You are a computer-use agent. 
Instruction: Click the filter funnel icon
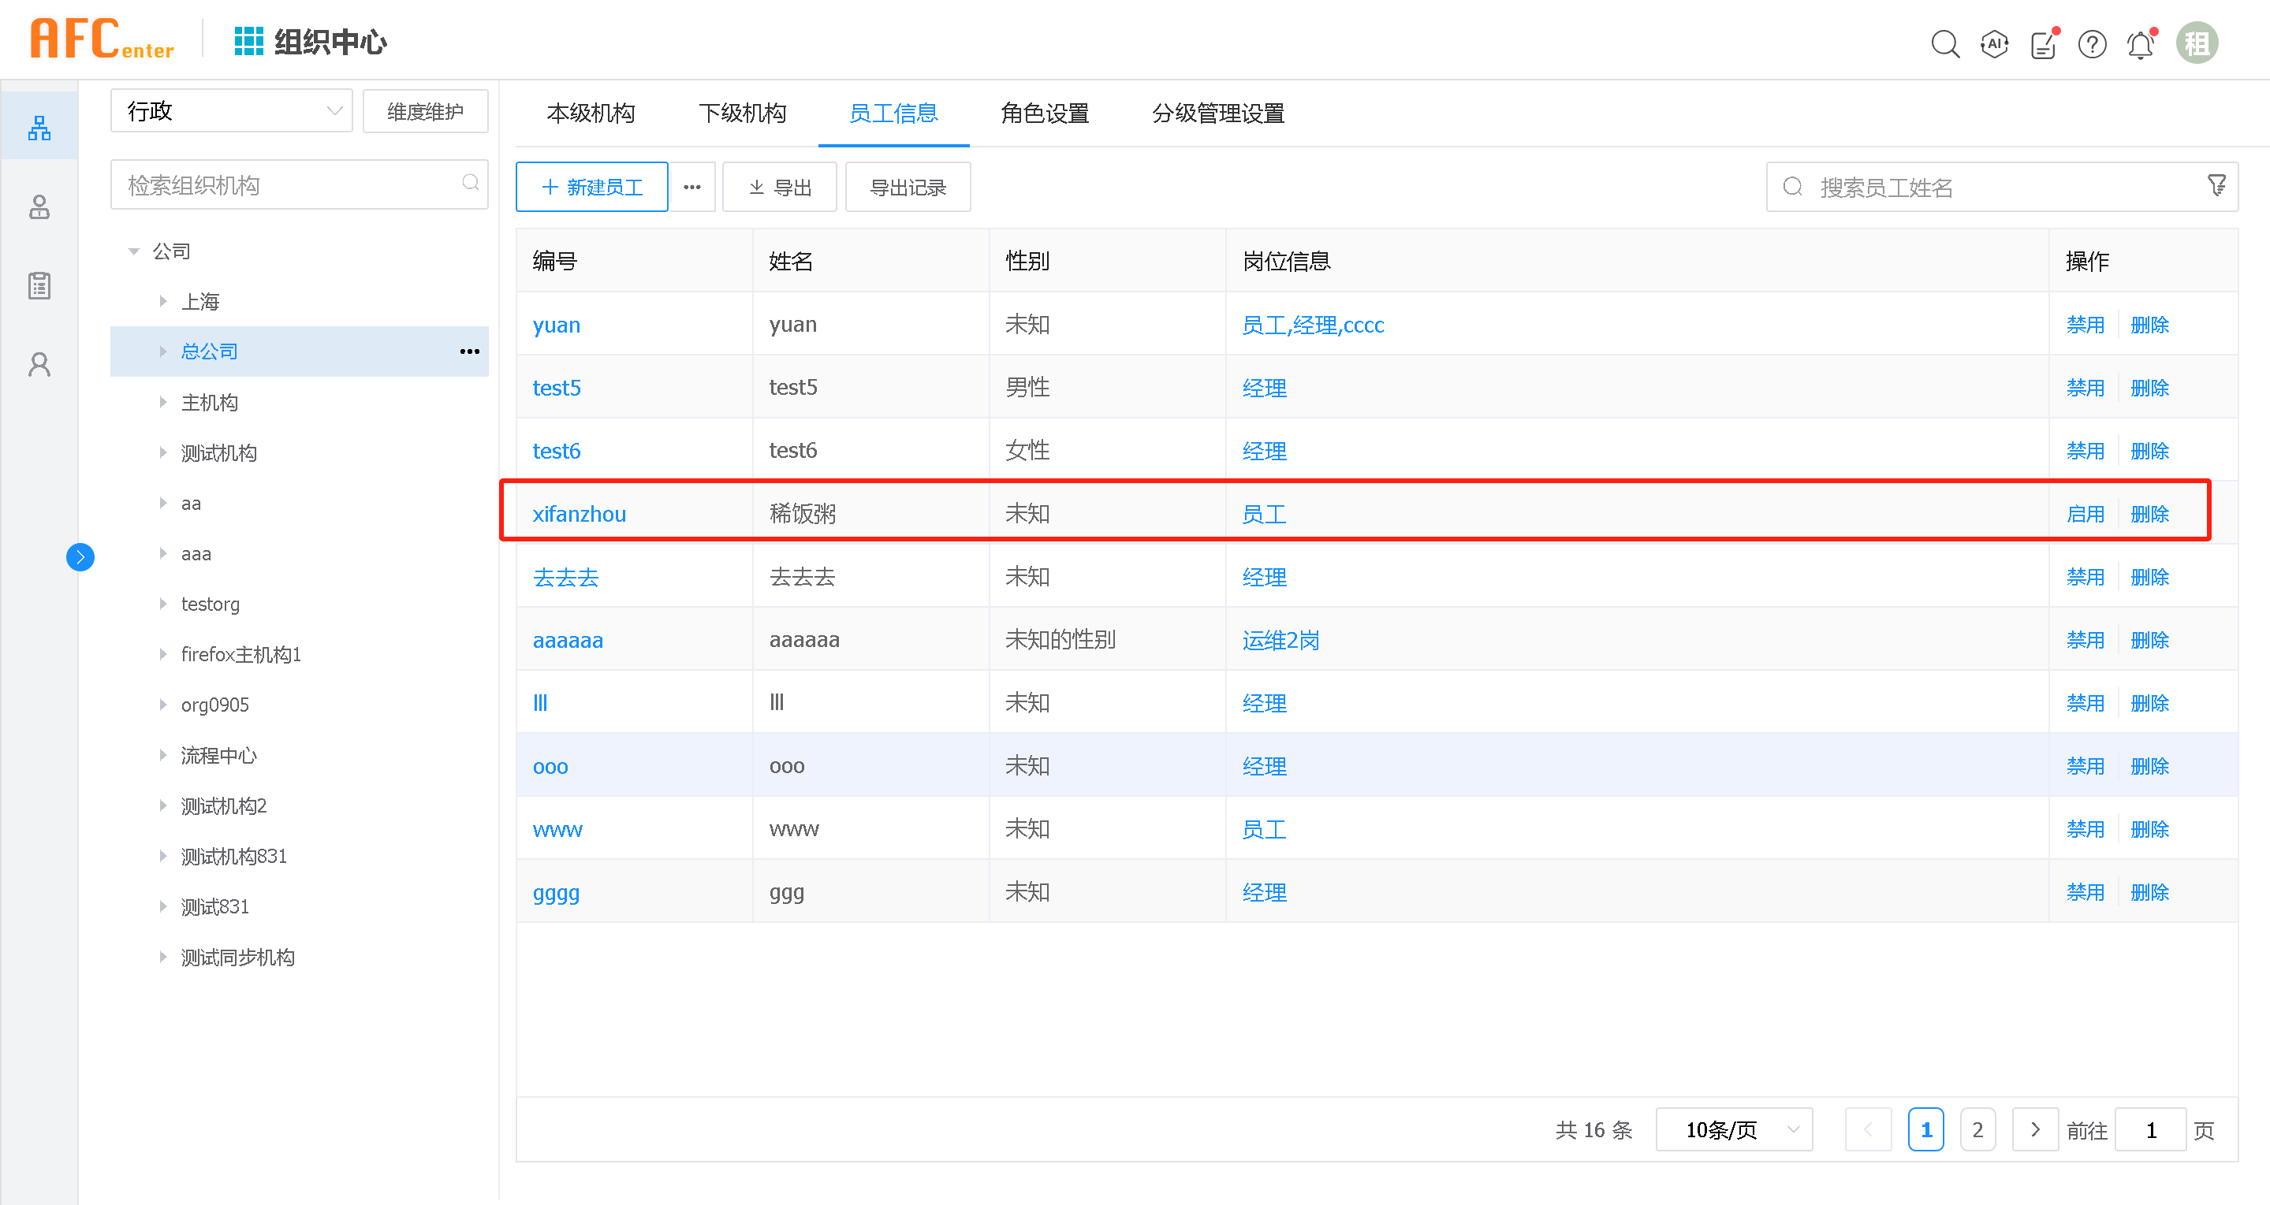pos(2216,186)
